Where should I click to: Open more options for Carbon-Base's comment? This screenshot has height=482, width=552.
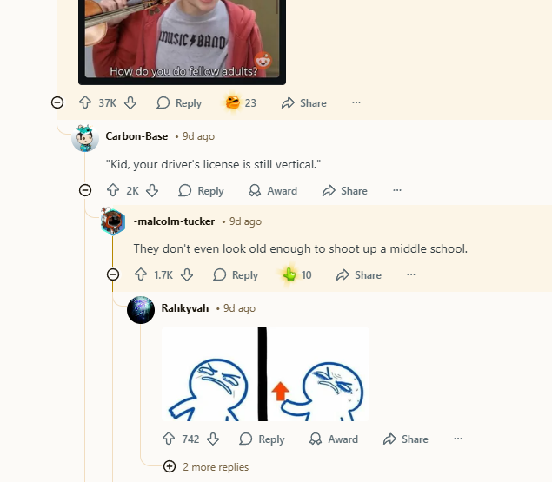pos(397,190)
